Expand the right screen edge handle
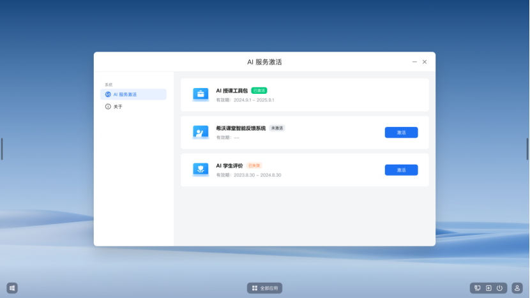Screen dimensions: 530x298 [x=527, y=149]
